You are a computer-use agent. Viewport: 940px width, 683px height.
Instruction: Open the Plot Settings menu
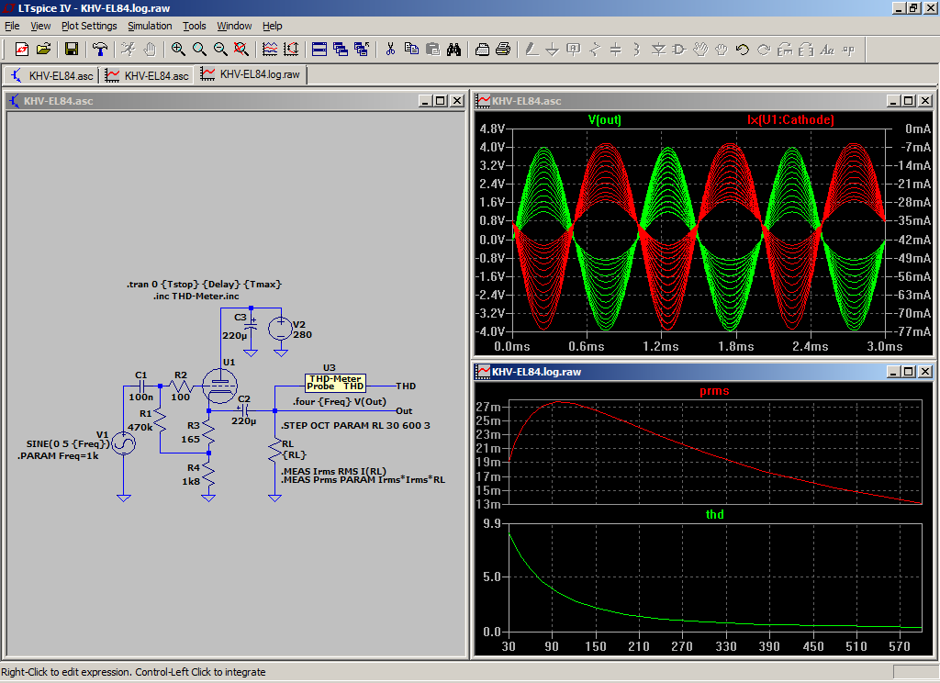(89, 26)
